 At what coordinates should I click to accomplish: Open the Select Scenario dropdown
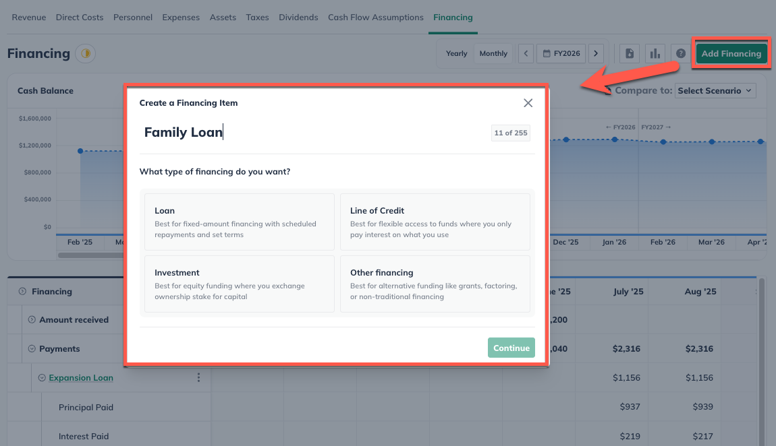point(715,90)
